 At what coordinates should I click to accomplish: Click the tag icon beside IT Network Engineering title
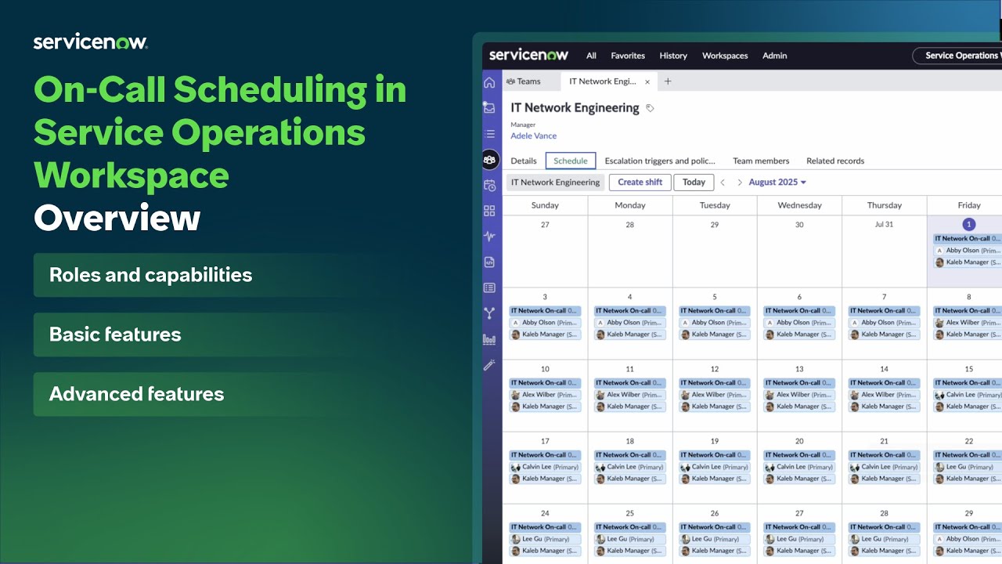pos(649,107)
